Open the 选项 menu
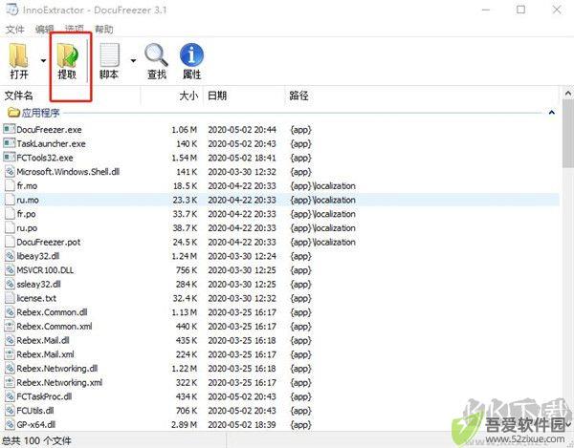Viewport: 574px width, 448px height. [x=75, y=29]
